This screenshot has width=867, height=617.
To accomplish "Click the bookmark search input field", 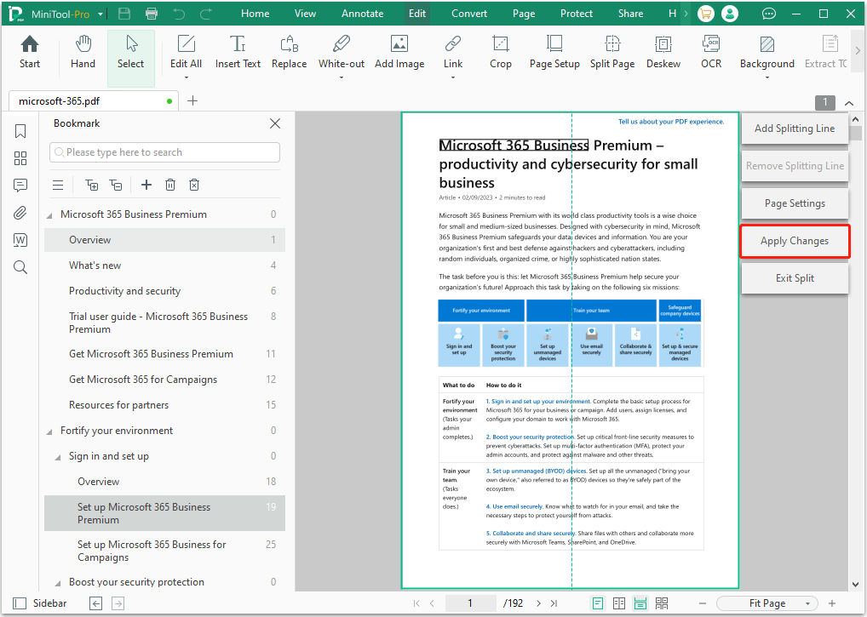I will [164, 151].
